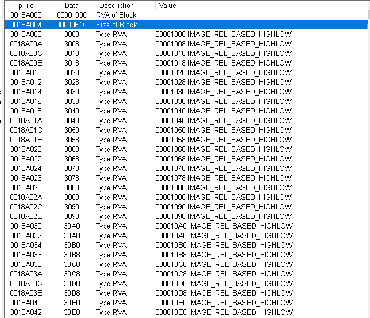Select the row with data 3028
The height and width of the screenshot is (318, 370).
(x=186, y=82)
